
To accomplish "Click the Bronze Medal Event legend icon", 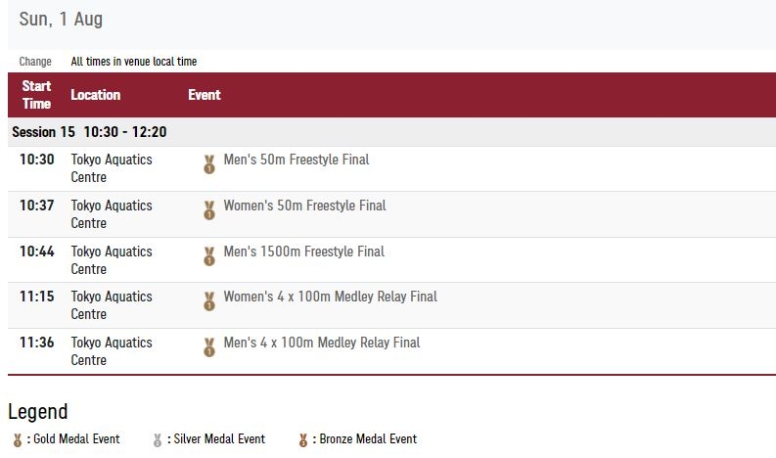I will point(303,440).
